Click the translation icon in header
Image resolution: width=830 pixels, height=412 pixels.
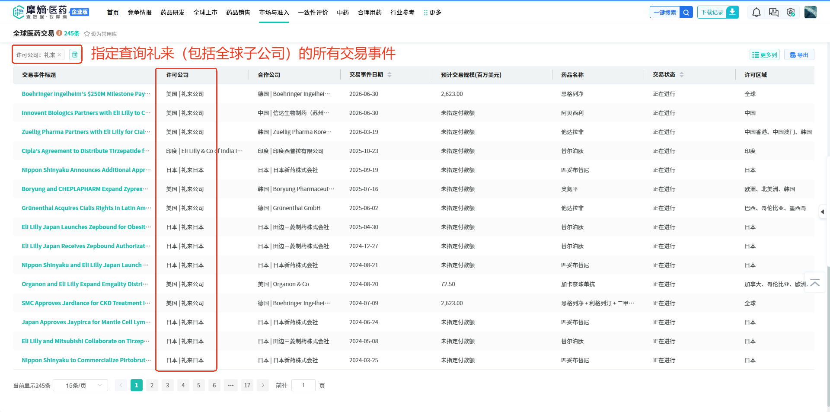pos(774,13)
